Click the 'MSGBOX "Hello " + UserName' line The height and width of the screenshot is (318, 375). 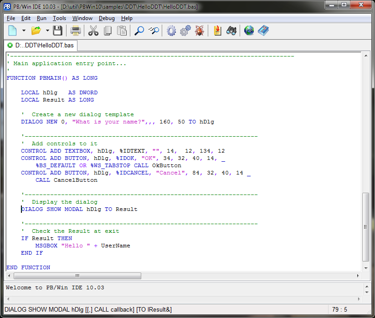coord(83,246)
